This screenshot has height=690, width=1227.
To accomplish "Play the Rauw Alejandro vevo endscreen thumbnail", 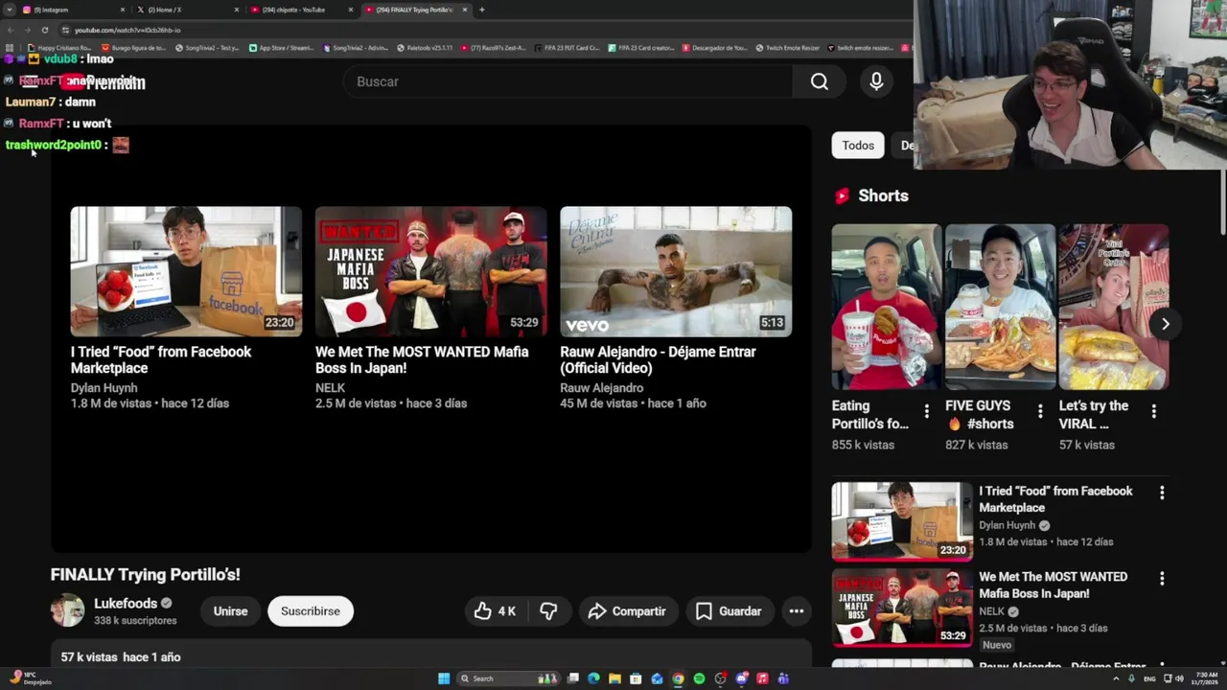I will click(x=676, y=271).
